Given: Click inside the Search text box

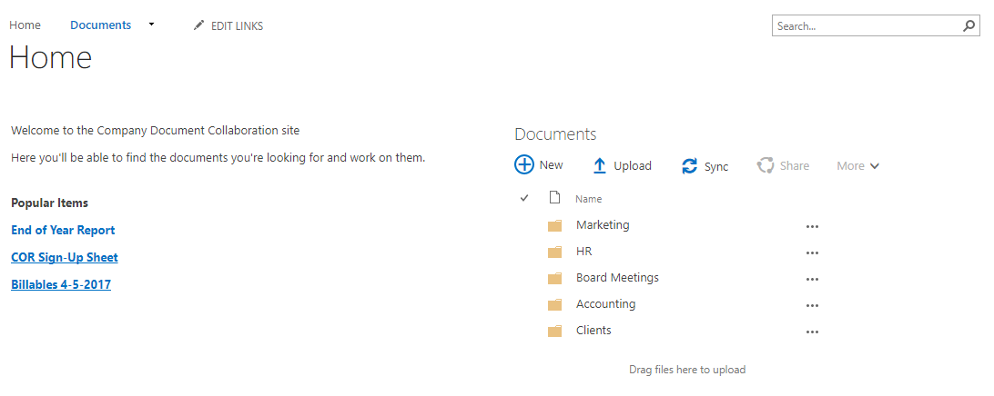Looking at the screenshot, I should (865, 26).
